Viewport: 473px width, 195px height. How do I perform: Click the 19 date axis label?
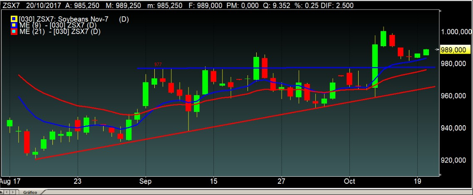pos(417,182)
